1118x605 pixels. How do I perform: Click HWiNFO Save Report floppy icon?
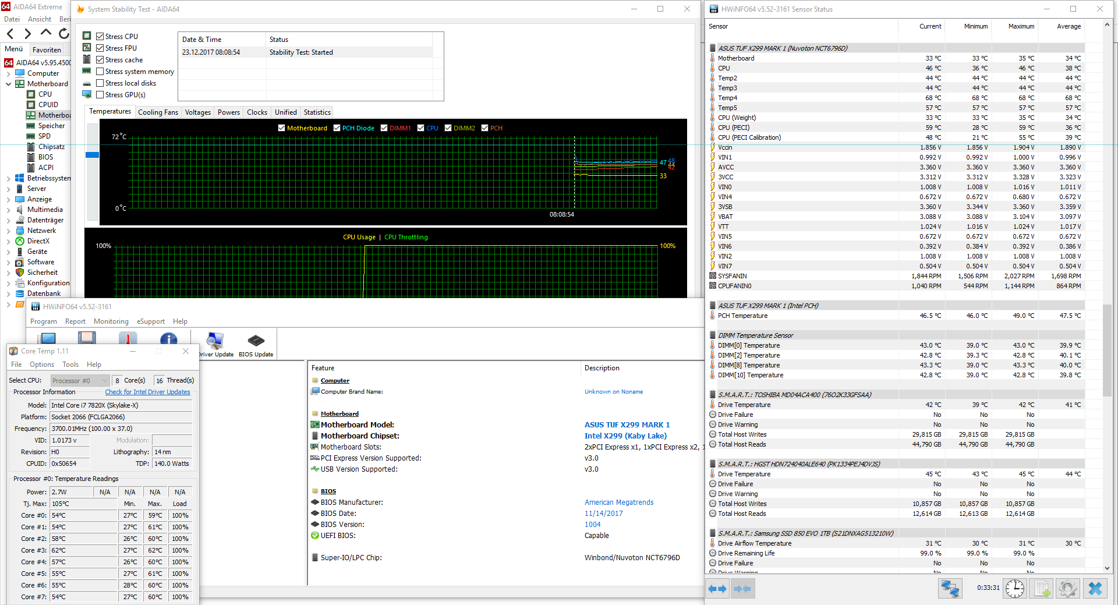click(x=87, y=338)
